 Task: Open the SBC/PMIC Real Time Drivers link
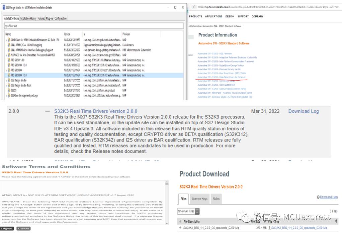point(225,93)
